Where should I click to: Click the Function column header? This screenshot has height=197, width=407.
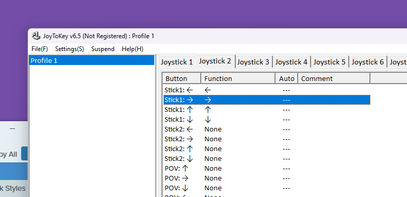(238, 78)
